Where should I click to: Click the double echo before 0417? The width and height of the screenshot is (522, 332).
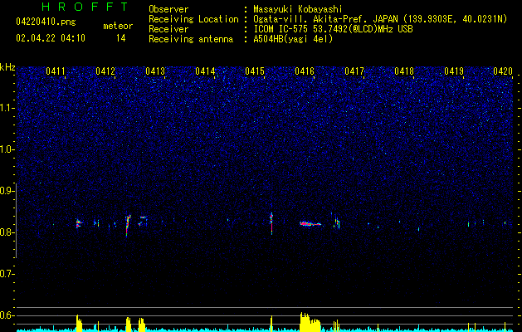[337, 222]
